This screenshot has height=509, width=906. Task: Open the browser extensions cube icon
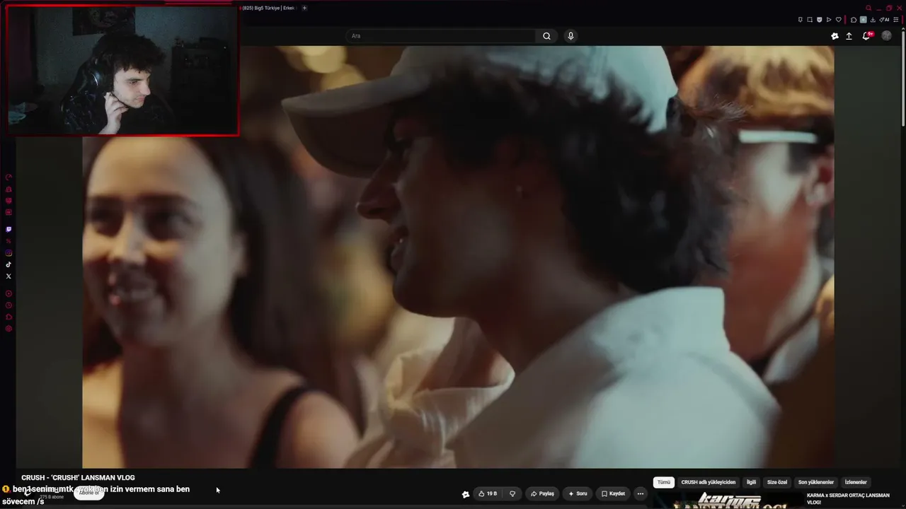tap(854, 20)
